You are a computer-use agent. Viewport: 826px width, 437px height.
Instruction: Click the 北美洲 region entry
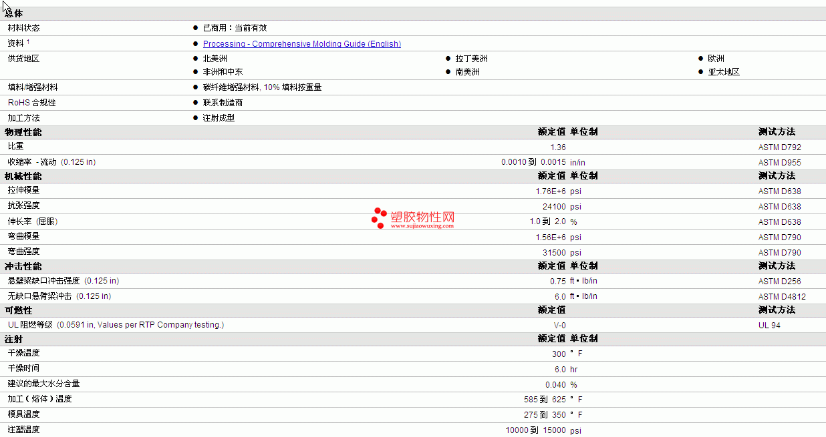215,59
